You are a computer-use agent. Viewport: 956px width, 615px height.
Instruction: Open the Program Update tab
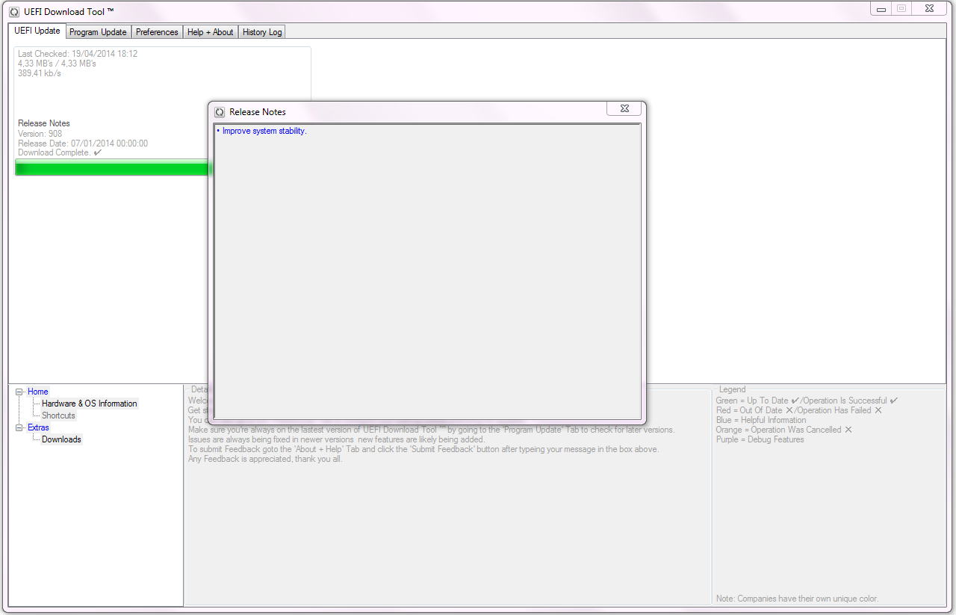(x=98, y=32)
